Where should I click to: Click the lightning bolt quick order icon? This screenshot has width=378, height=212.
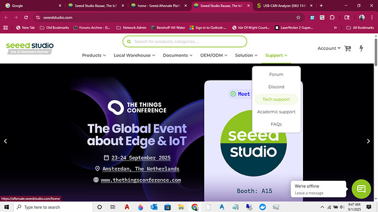(361, 48)
